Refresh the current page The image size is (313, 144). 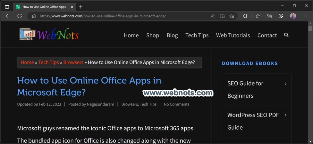(x=20, y=16)
